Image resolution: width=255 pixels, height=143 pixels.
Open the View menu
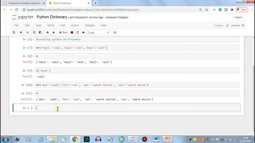38,25
